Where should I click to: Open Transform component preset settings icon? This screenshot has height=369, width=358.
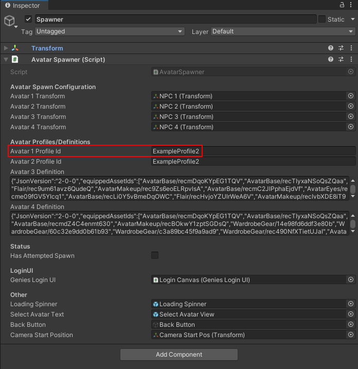tap(341, 48)
